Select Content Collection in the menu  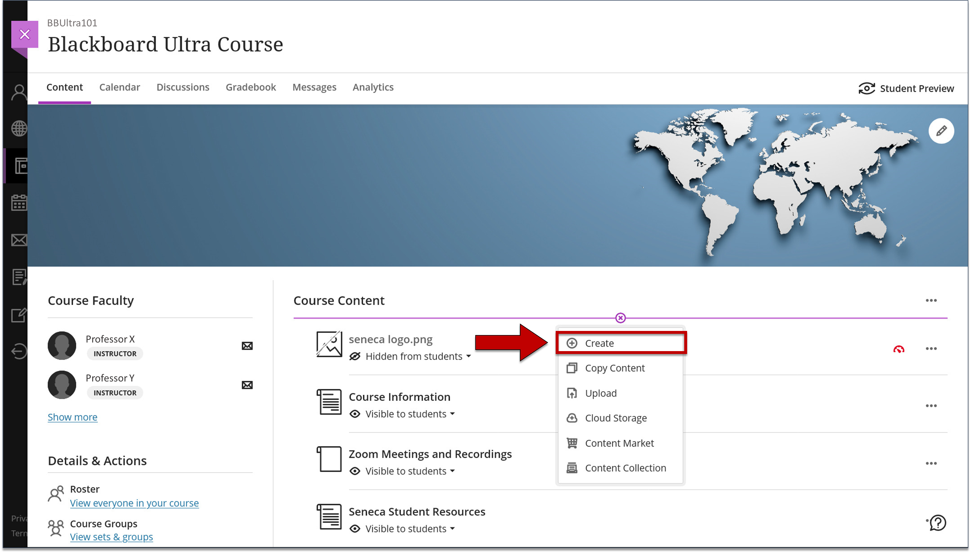(621, 468)
